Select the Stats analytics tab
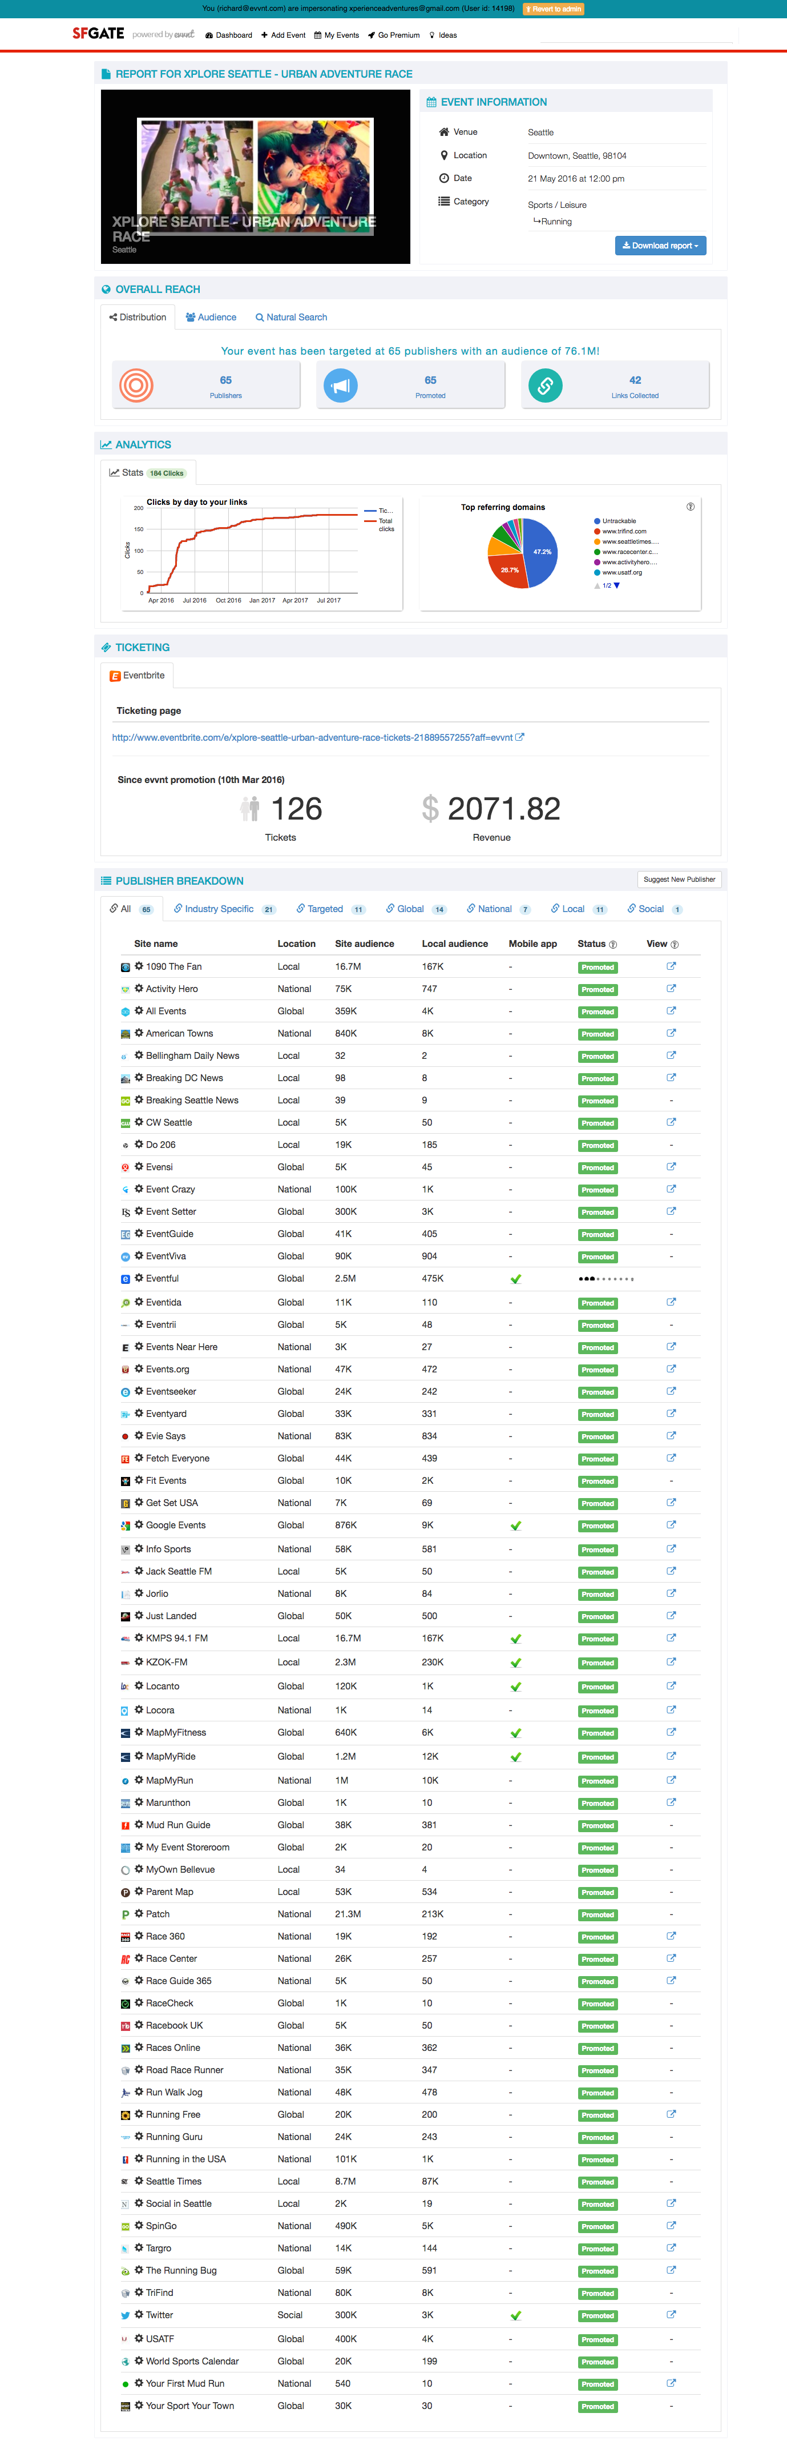This screenshot has width=787, height=2441. point(148,472)
